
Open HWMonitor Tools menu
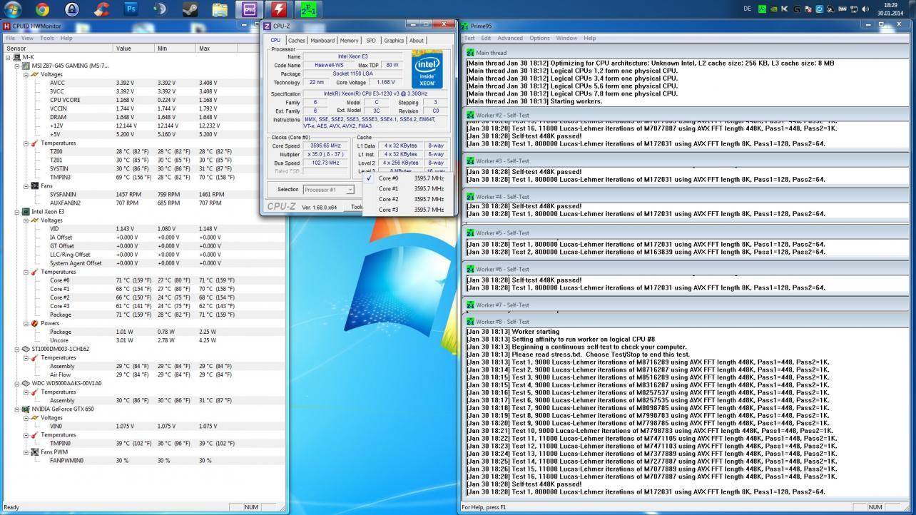coord(46,38)
